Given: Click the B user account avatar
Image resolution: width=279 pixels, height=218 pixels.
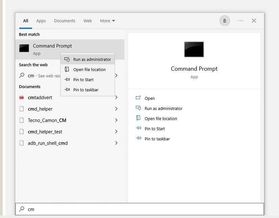Looking at the screenshot, I should pyautogui.click(x=225, y=21).
